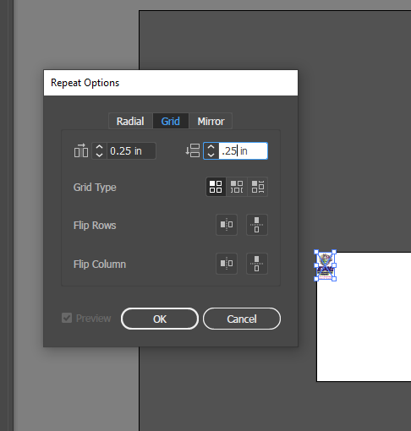Click the vertical spacing icon
411x431 pixels.
coord(193,150)
